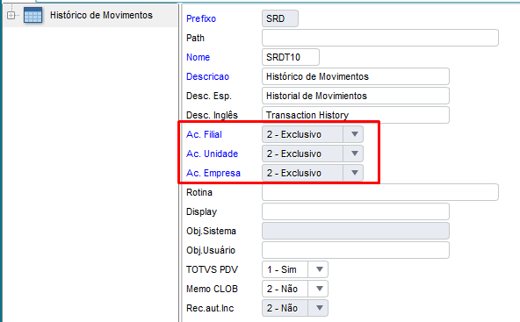The height and width of the screenshot is (322, 520).
Task: Click the Nome field containing SRDT10
Action: (291, 57)
